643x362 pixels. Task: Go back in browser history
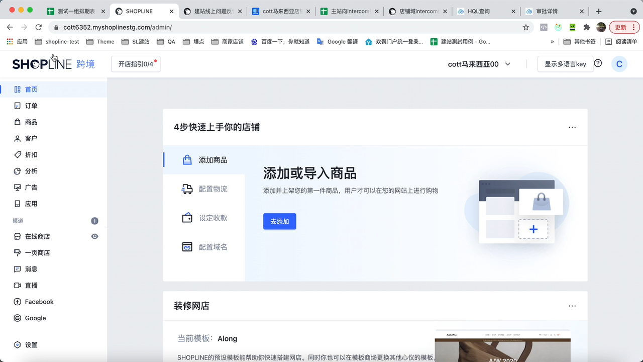pyautogui.click(x=10, y=27)
